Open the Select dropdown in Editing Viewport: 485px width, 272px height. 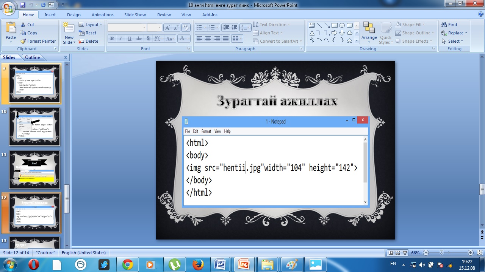click(x=452, y=41)
